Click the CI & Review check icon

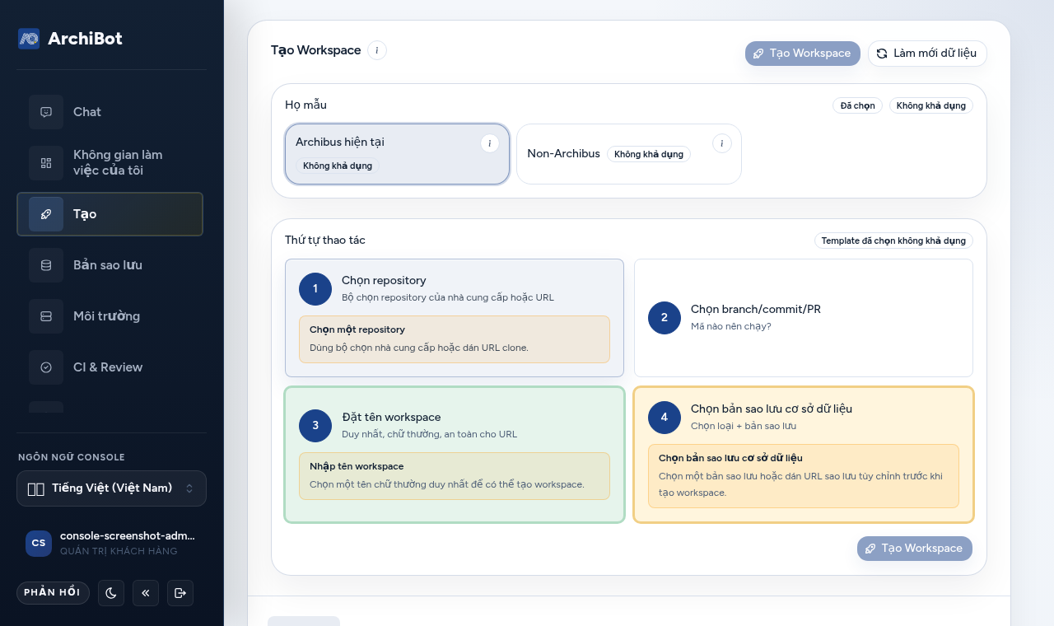[46, 367]
